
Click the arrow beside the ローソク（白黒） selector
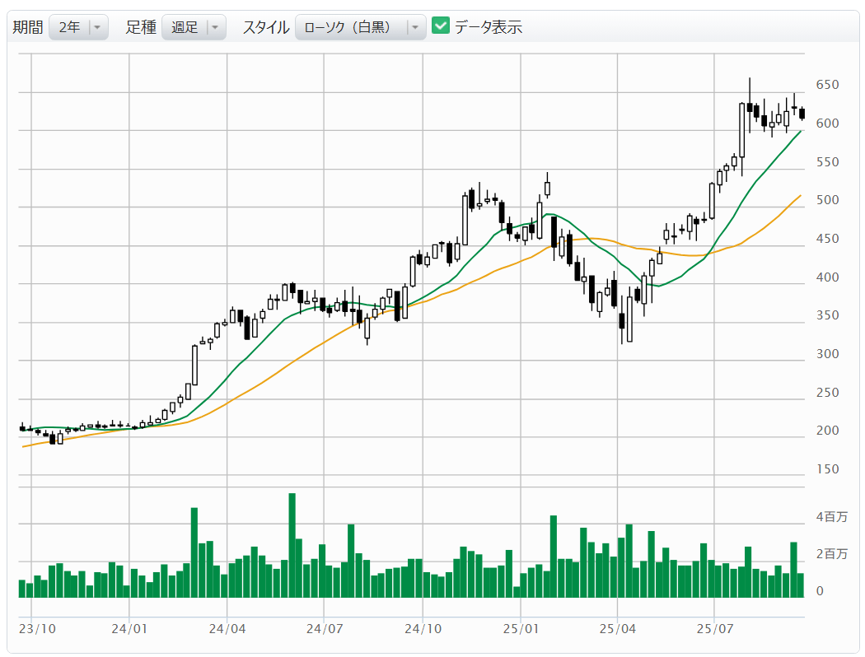(x=415, y=27)
